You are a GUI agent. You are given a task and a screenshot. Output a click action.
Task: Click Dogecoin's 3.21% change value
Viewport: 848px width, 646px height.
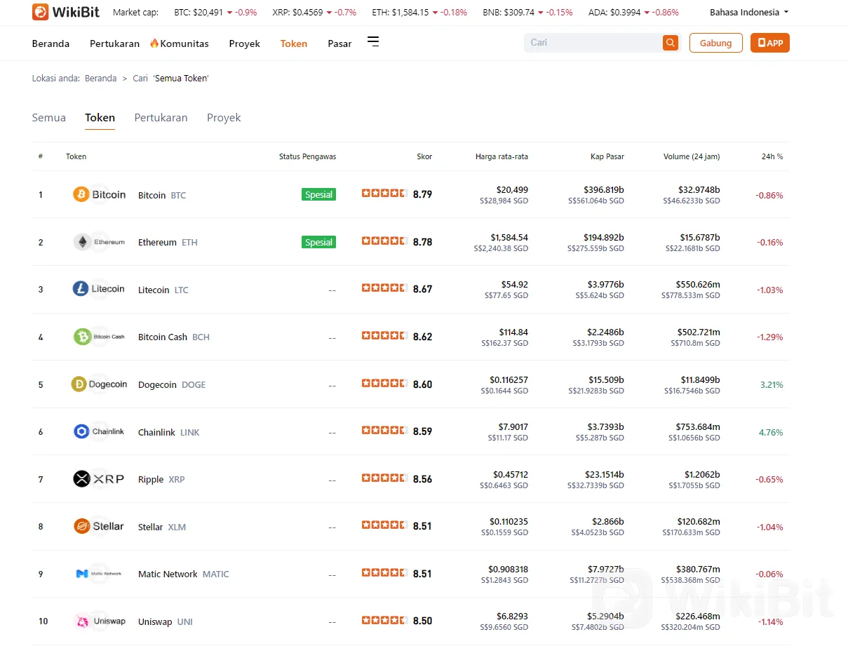coord(772,384)
